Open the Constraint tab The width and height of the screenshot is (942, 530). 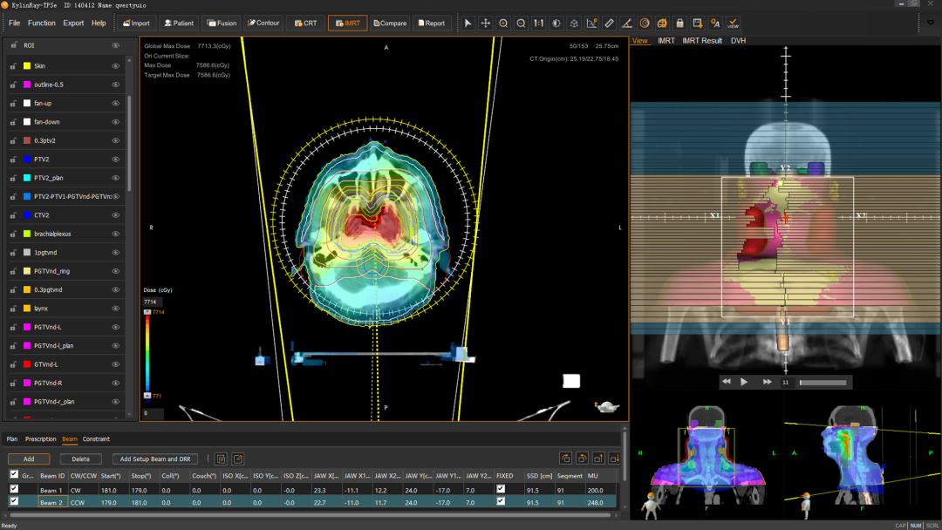click(x=96, y=439)
